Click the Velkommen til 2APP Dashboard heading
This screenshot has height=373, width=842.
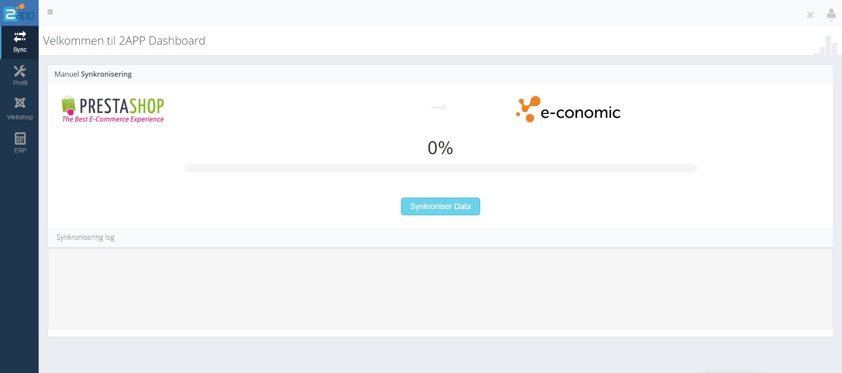124,40
